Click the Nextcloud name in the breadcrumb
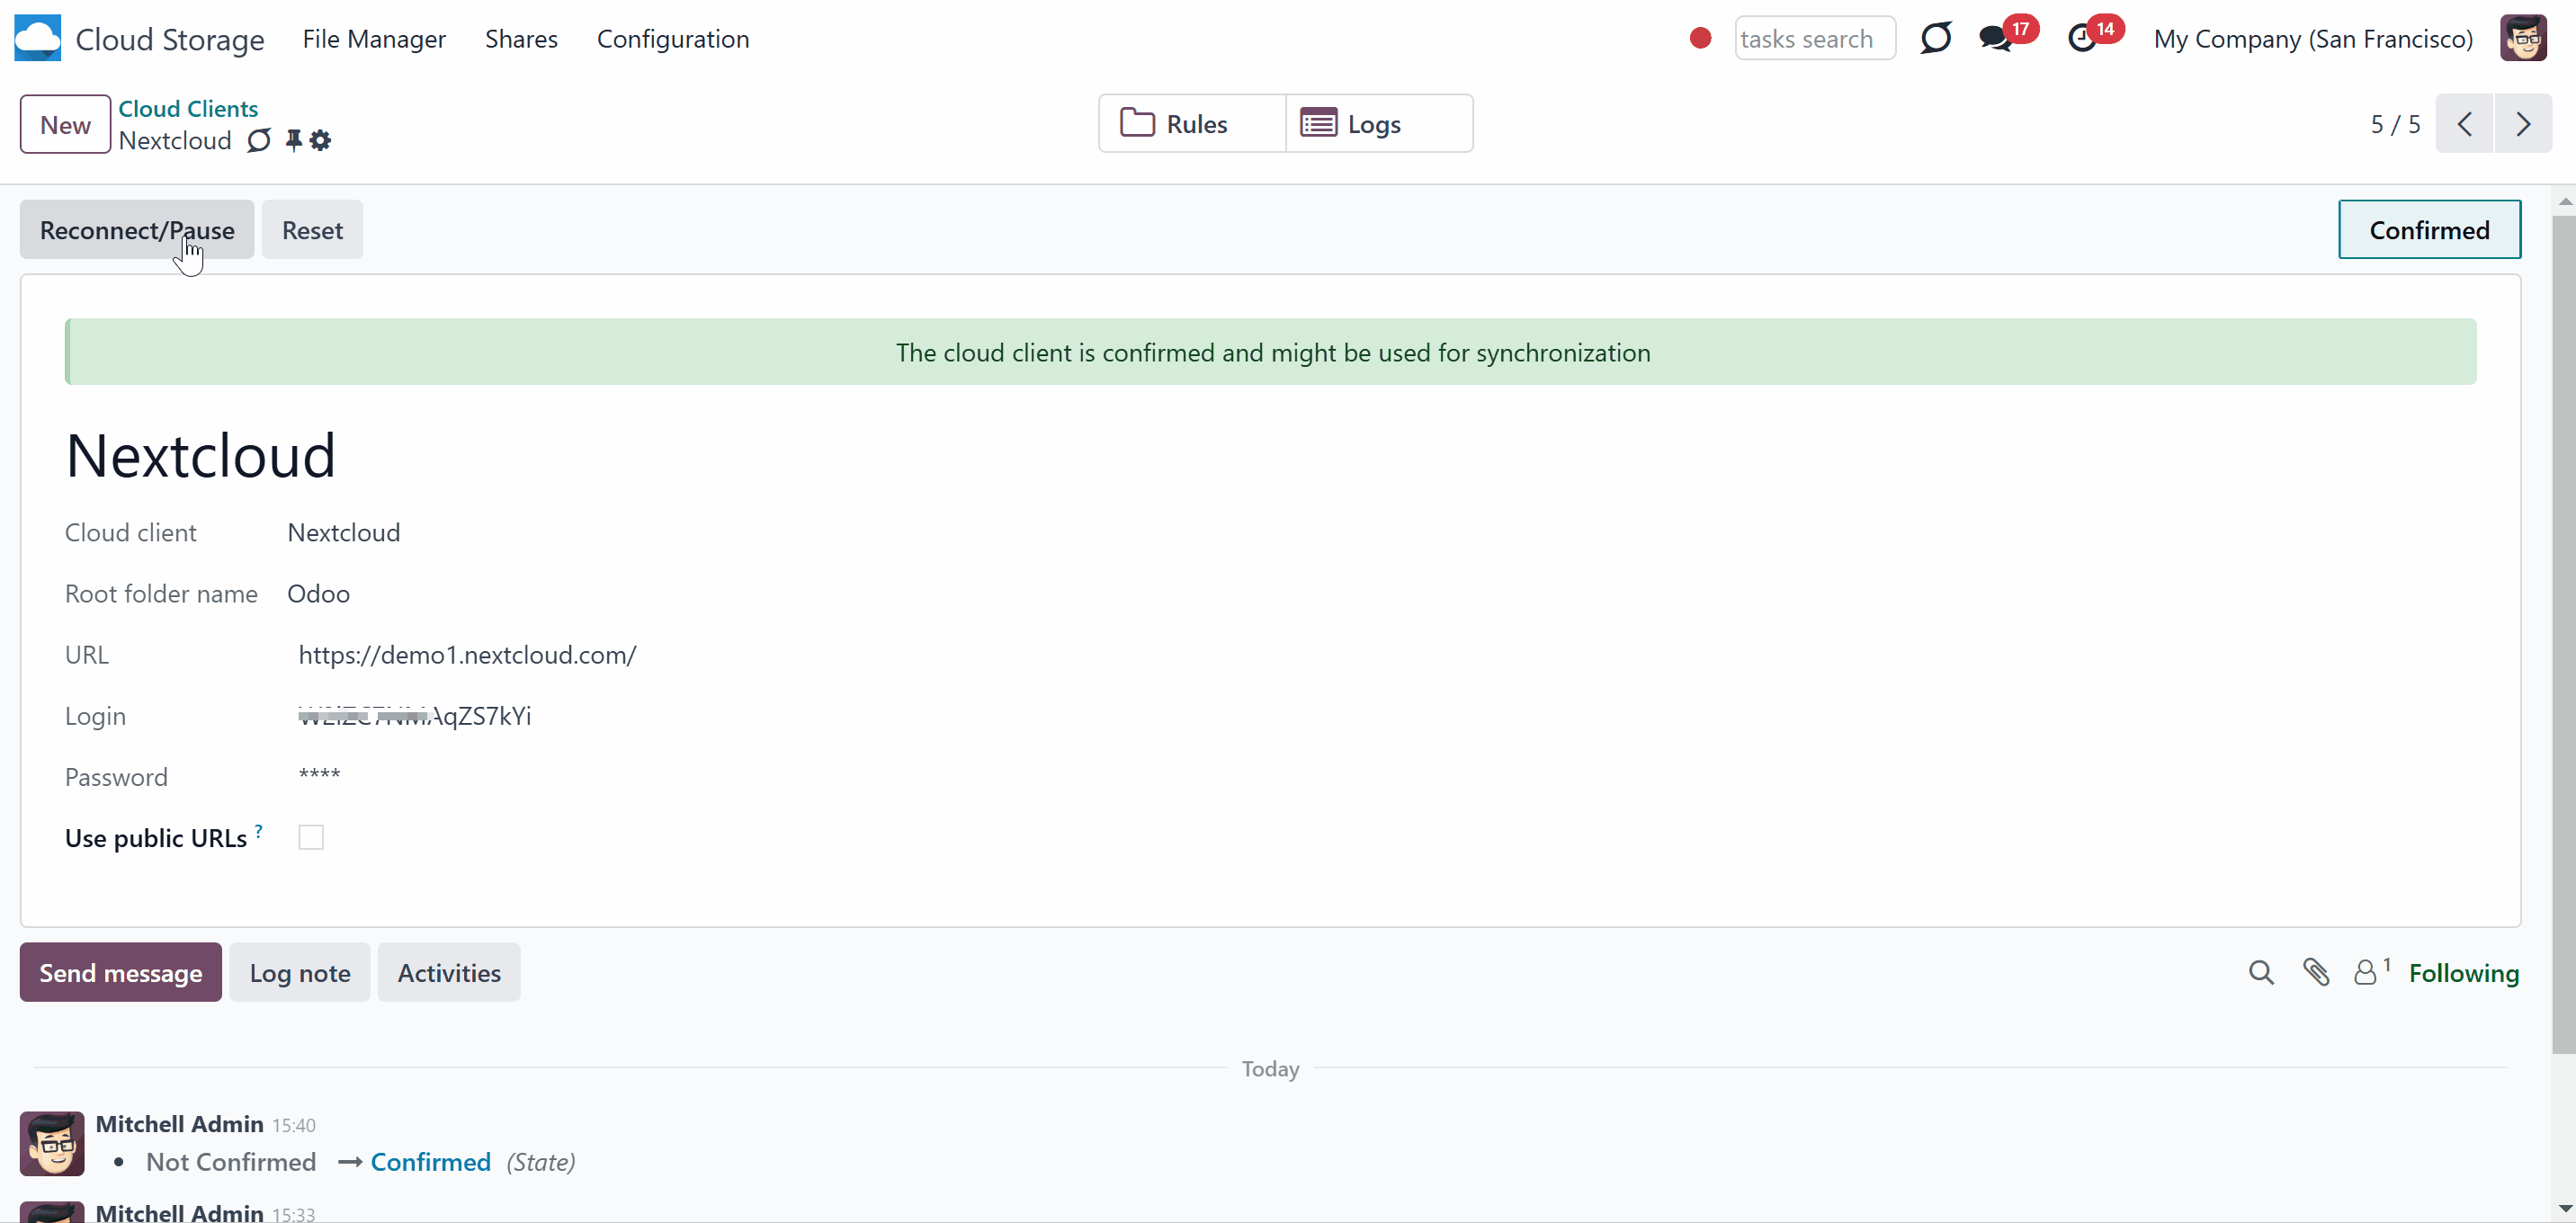 [x=175, y=140]
